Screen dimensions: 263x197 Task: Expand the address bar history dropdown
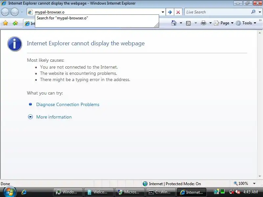[x=163, y=12]
